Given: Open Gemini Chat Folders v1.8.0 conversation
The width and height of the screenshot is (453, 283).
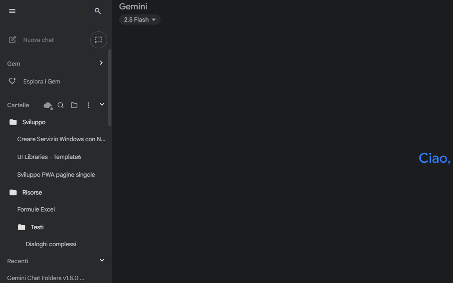Looking at the screenshot, I should [45, 278].
